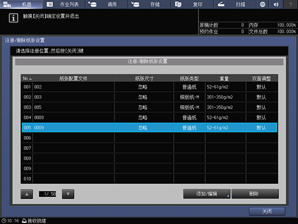Click the 双面调整 column header

262,79
